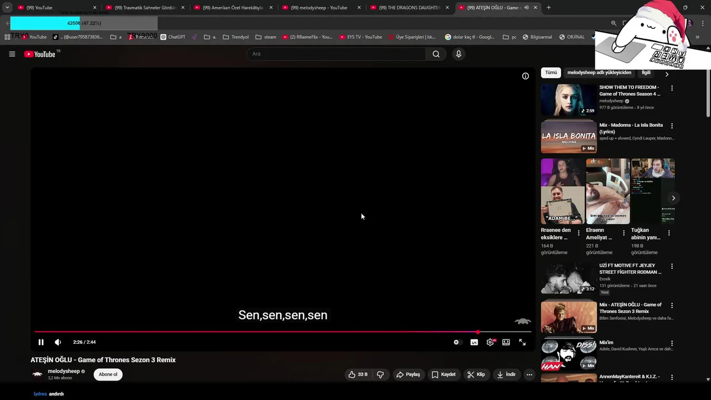
Task: Open Trendyol bookmark folder
Action: [236, 37]
